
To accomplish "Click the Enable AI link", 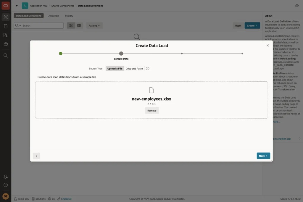I will click(x=64, y=199).
